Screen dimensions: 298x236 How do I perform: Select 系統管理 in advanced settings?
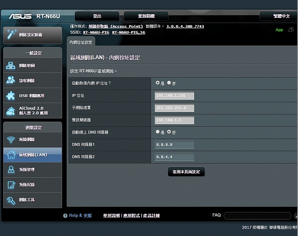[33, 169]
